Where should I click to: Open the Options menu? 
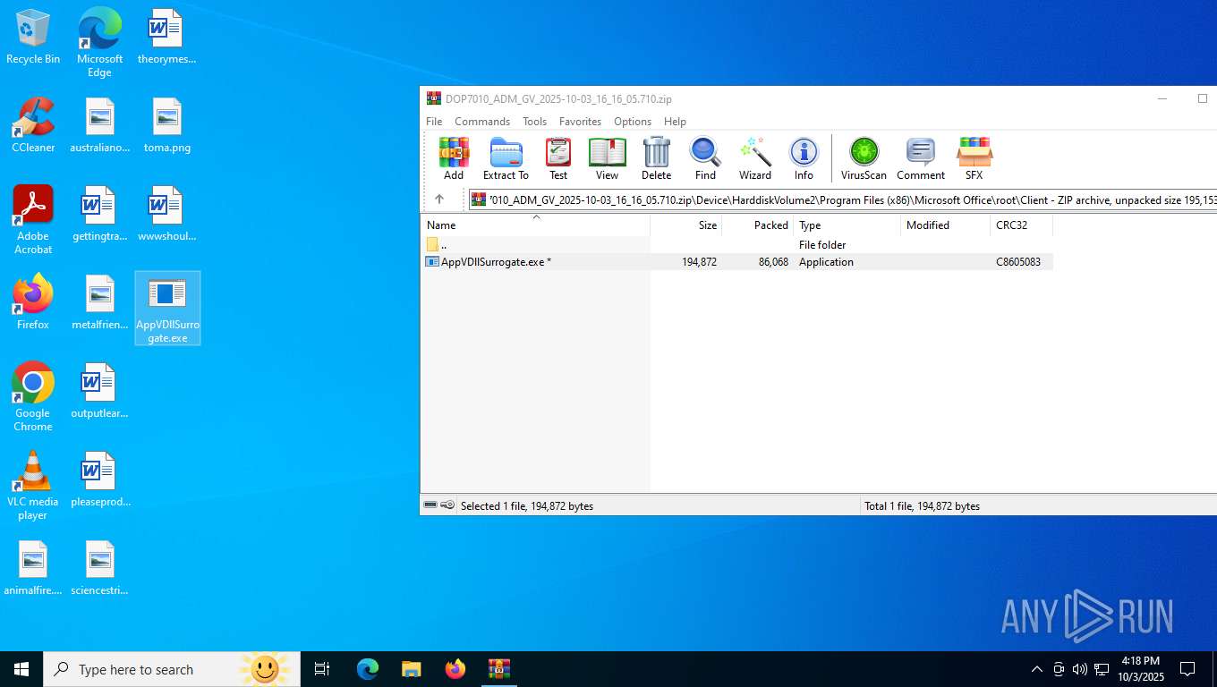[633, 122]
